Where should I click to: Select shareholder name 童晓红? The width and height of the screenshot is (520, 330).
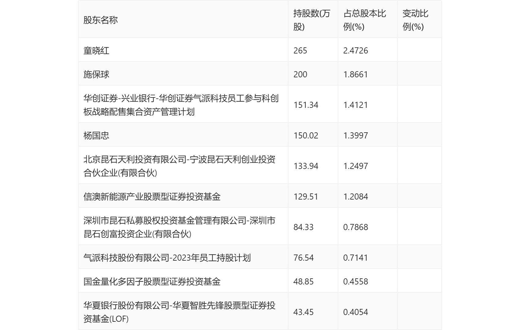96,50
